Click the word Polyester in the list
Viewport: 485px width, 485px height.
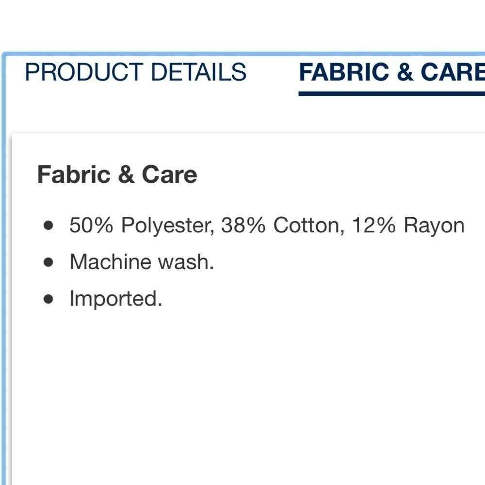[x=168, y=226]
